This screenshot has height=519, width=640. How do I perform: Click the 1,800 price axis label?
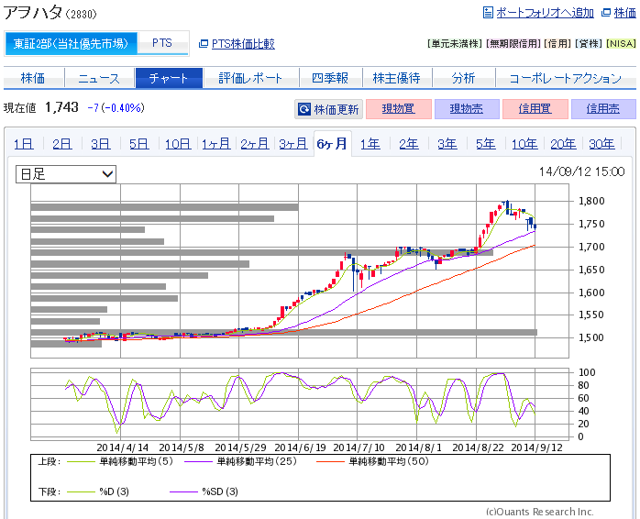(591, 201)
